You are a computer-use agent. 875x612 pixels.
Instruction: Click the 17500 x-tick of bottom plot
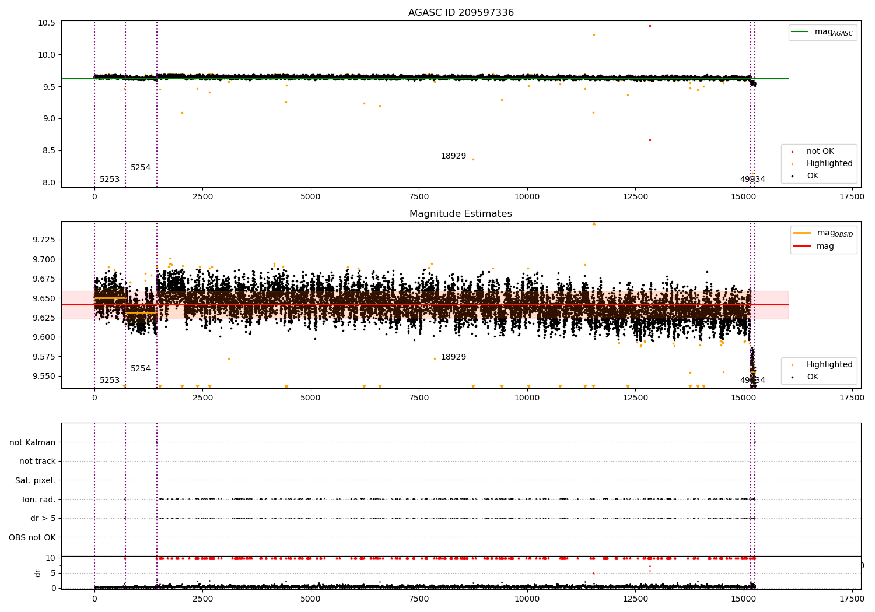click(852, 599)
